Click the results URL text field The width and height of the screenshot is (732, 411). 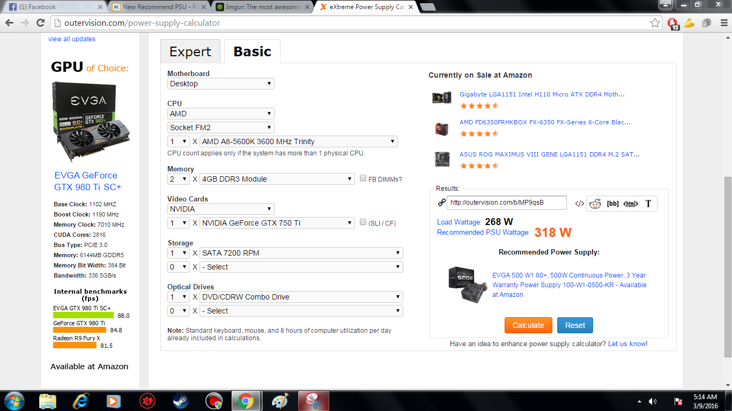pyautogui.click(x=506, y=203)
